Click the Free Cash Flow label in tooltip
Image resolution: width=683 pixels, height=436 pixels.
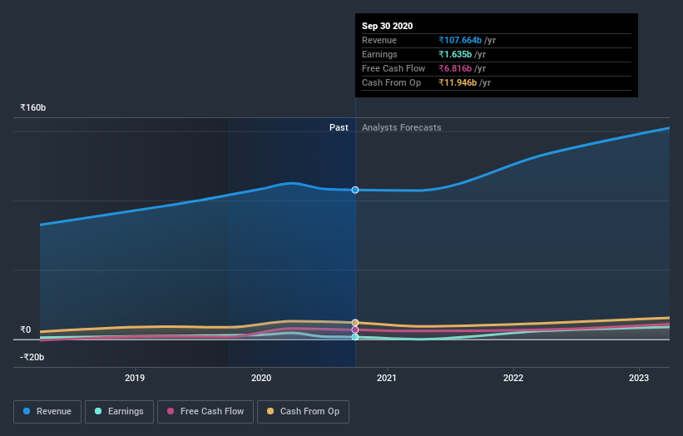click(x=393, y=68)
